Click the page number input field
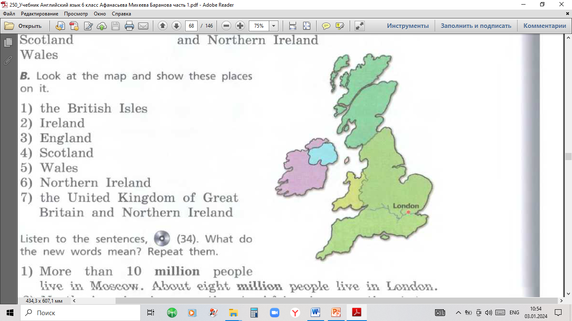The image size is (572, 321). [x=191, y=26]
